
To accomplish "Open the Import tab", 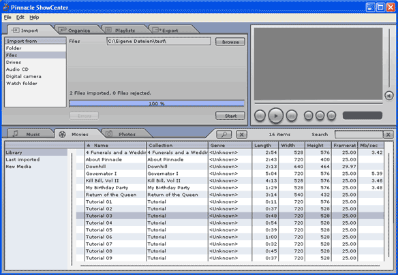I will coord(29,31).
